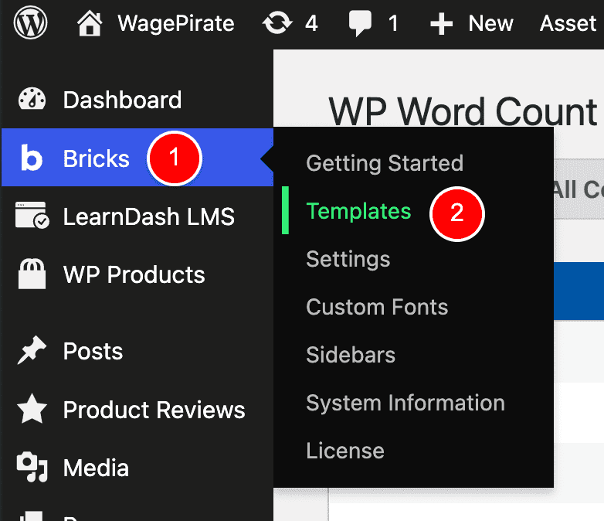Screen dimensions: 604x521
Task: Open the Bricks menu item
Action: tap(97, 158)
